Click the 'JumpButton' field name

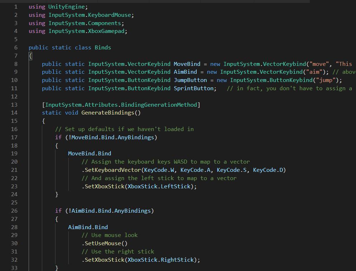pos(191,80)
